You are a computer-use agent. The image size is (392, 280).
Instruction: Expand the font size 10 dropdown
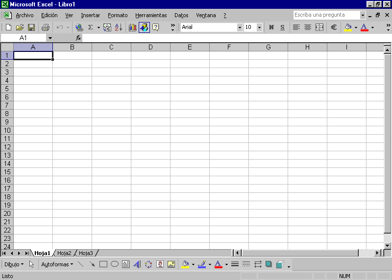click(x=259, y=27)
